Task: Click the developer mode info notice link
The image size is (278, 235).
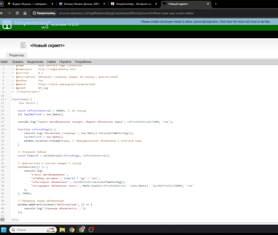Action: (x=206, y=22)
